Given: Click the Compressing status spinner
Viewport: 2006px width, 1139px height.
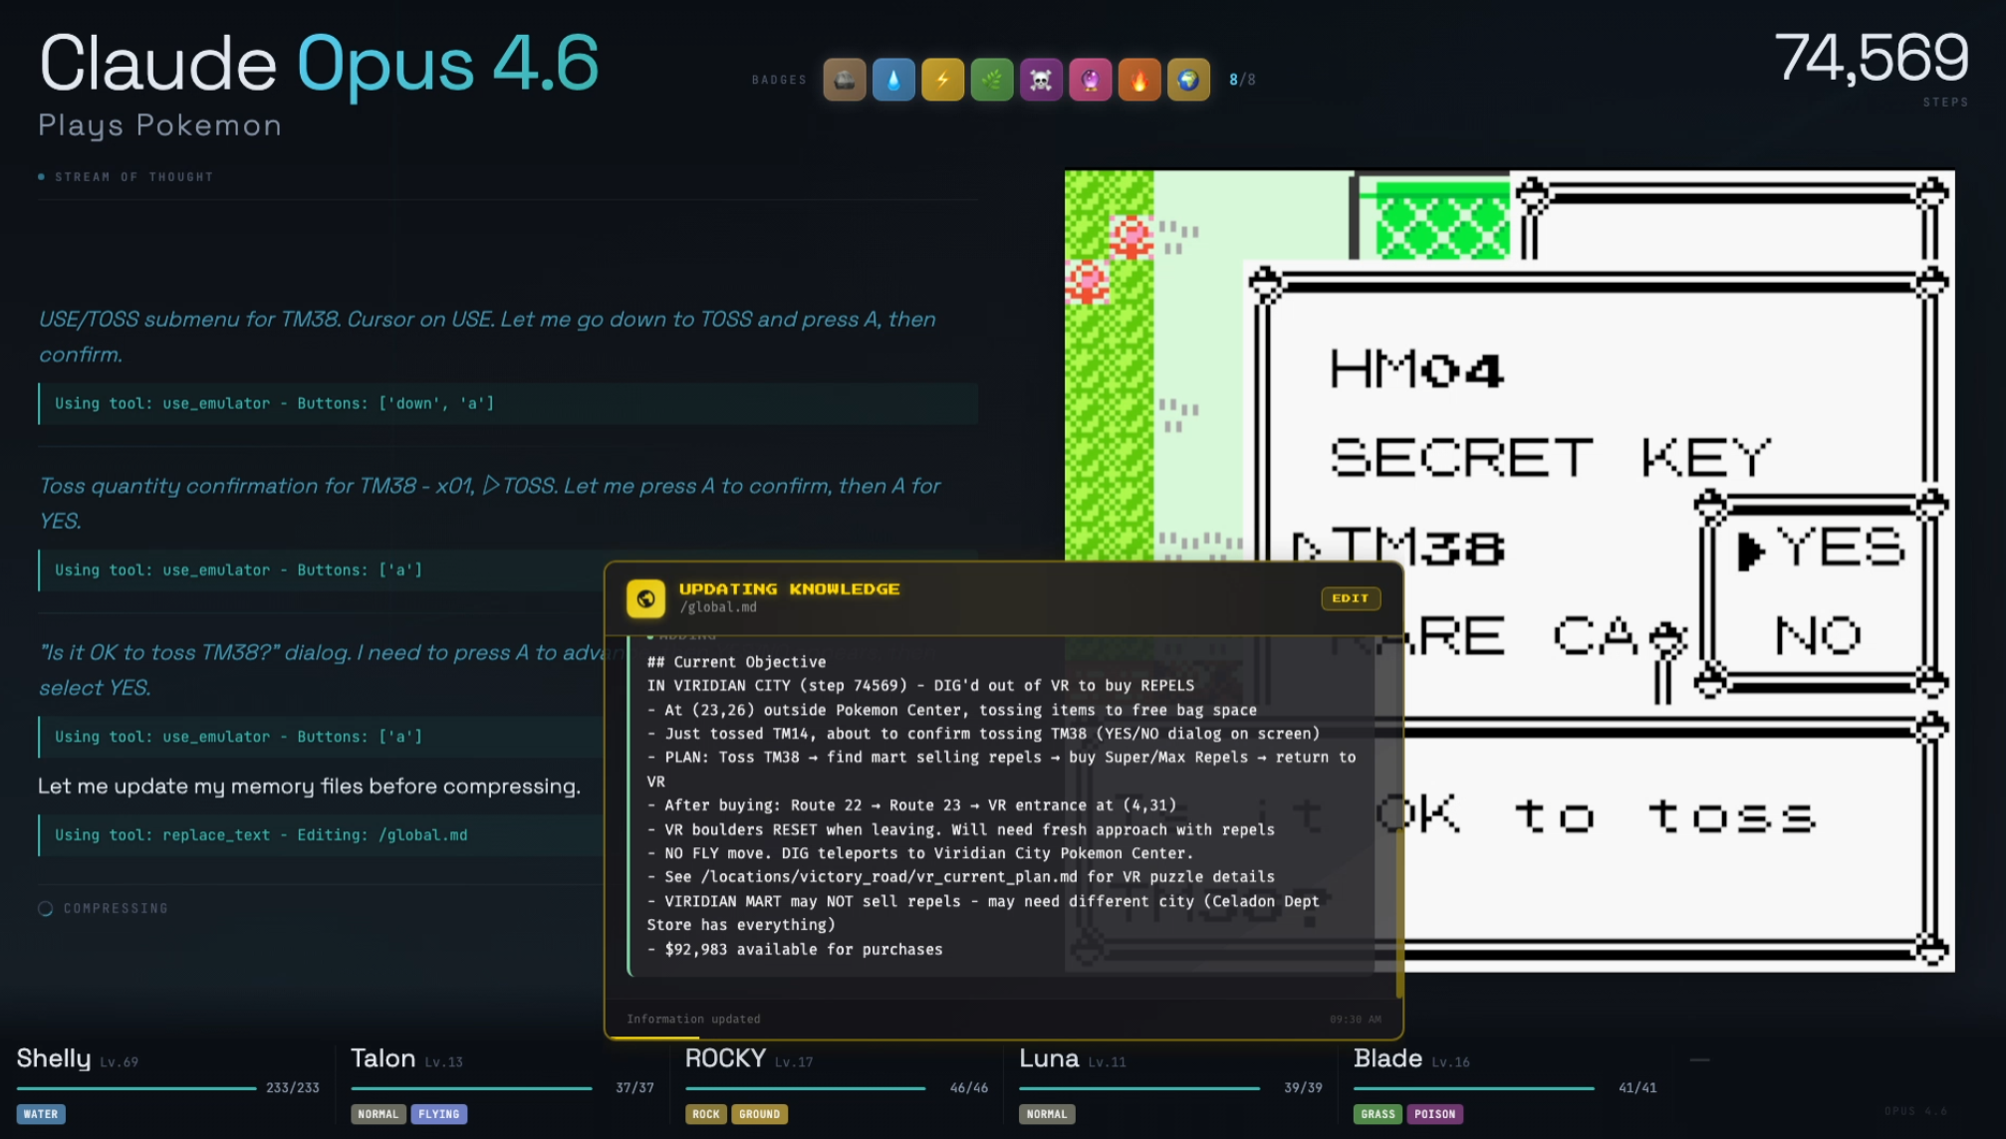Looking at the screenshot, I should 46,908.
